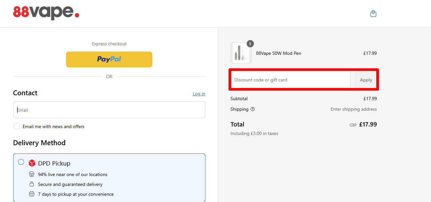Click the 7 days to pickup text
Screen dimensions: 431x202
76,194
